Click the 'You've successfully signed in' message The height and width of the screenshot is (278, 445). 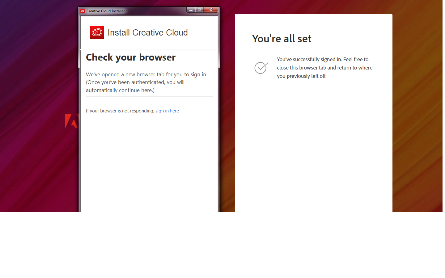click(x=324, y=68)
